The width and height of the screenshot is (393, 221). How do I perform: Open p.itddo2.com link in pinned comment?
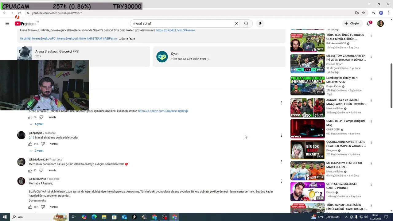click(157, 111)
